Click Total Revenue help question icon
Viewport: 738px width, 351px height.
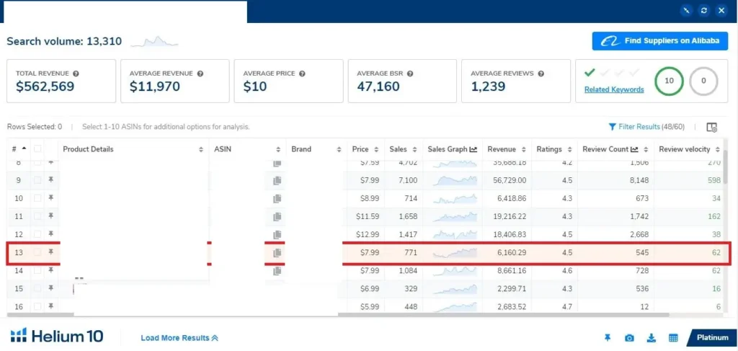[x=76, y=74]
